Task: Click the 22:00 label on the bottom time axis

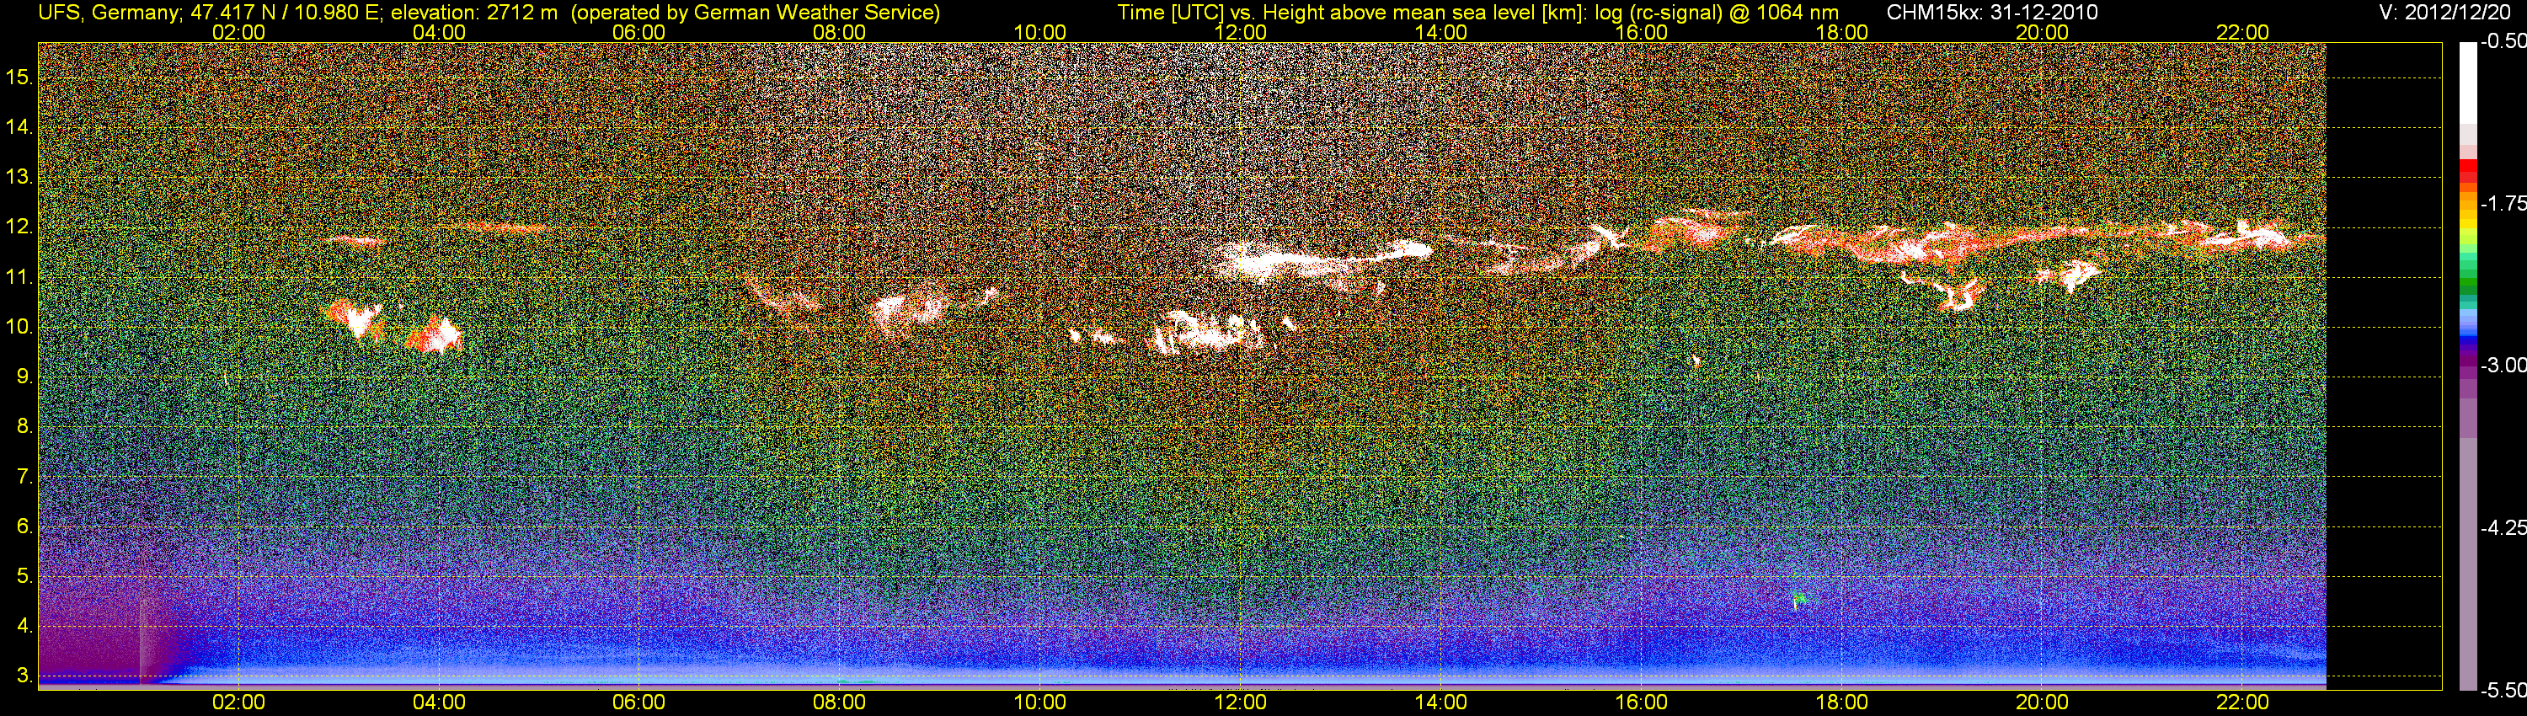Action: 2242,703
